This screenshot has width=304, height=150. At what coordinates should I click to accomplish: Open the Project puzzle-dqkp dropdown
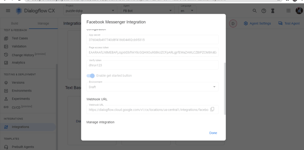tap(91, 10)
